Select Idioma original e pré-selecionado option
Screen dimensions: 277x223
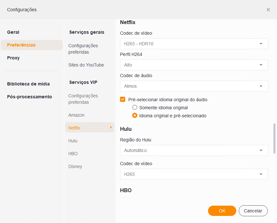(x=135, y=116)
